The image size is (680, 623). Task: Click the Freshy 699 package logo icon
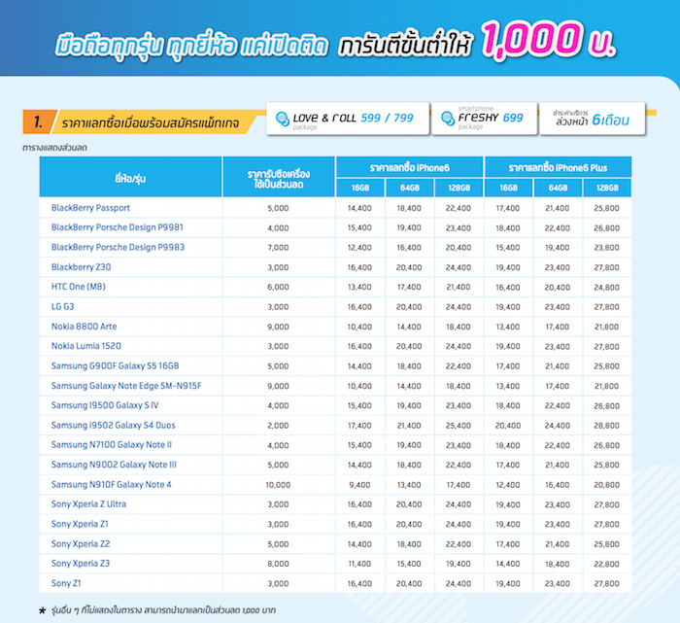[448, 118]
